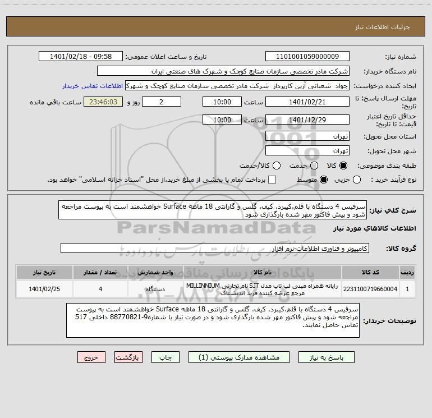This screenshot has width=432, height=418.
Task: Select the کالا/خدمت radio button
Action: [277, 166]
